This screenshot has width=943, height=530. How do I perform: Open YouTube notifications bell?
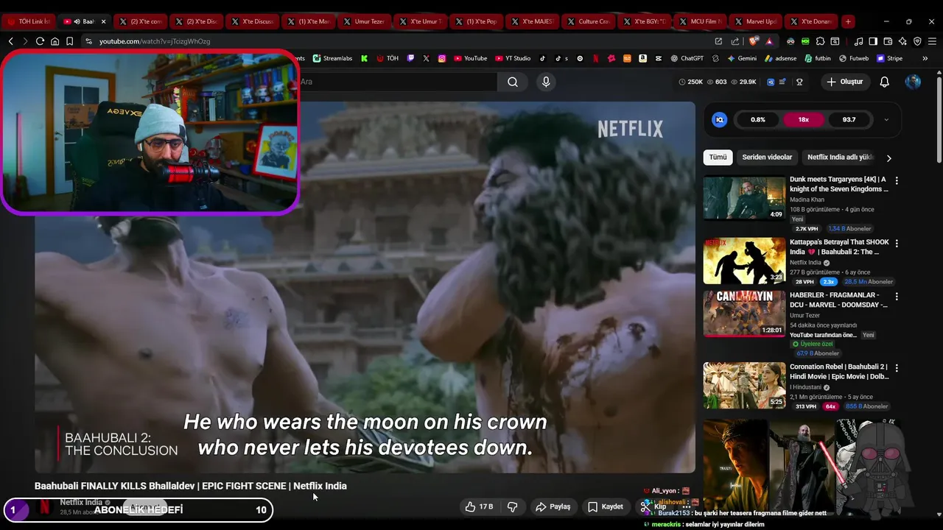885,82
